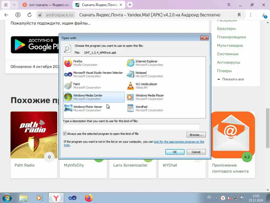The height and width of the screenshot is (203, 270).
Task: Open the taskbar clock showing 13:02
Action: pos(256,198)
